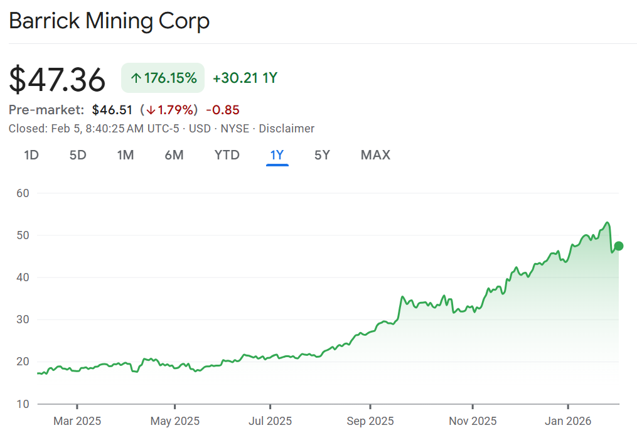Select the 5D chart range
Viewport: 637px width, 445px height.
[78, 155]
